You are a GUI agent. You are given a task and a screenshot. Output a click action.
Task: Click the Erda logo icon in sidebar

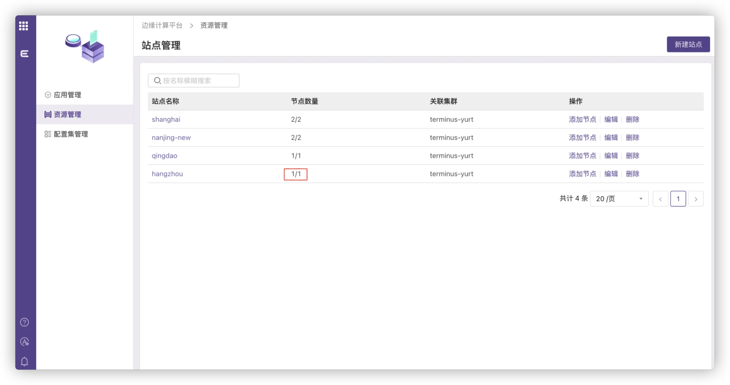coord(24,54)
